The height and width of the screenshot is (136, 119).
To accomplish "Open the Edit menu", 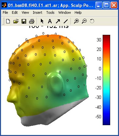I will coord(15,12).
